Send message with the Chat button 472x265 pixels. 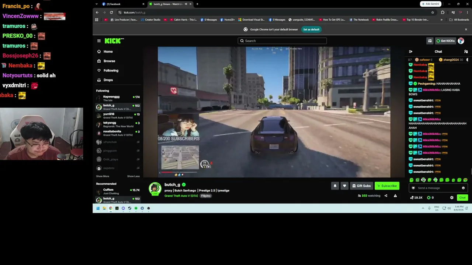click(x=462, y=198)
